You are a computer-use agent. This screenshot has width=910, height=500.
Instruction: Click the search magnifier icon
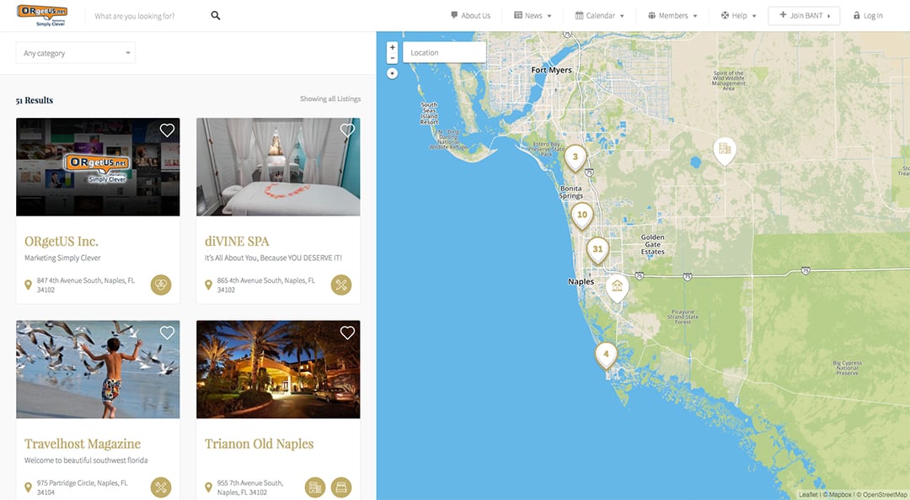(x=216, y=16)
